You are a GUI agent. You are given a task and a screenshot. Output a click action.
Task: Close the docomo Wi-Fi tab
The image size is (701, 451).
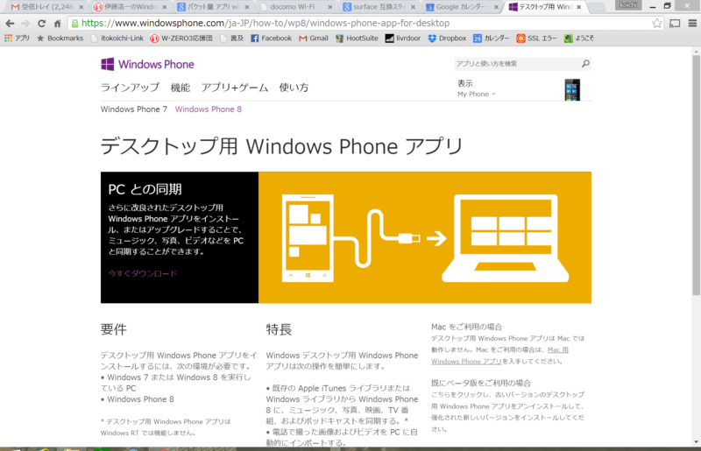click(x=330, y=7)
